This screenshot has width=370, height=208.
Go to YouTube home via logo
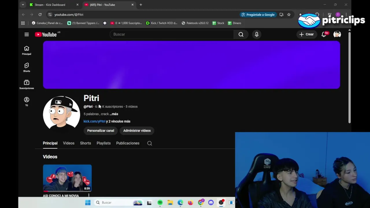[46, 34]
